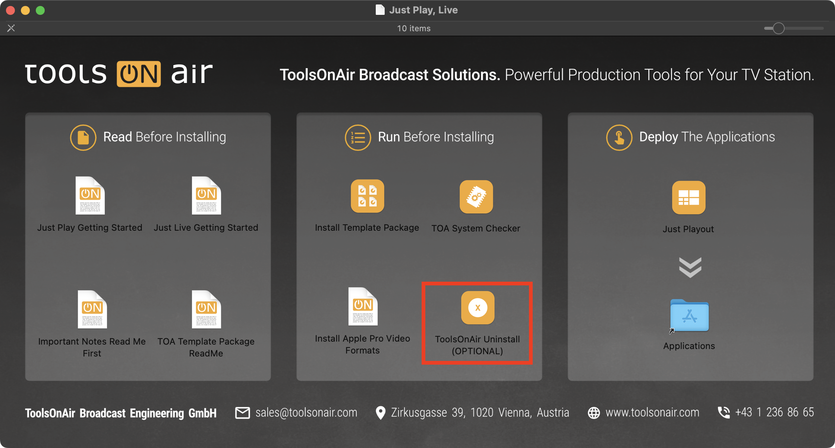The width and height of the screenshot is (835, 448).
Task: Click the sales@toolsonair.com email address
Action: pyautogui.click(x=306, y=412)
